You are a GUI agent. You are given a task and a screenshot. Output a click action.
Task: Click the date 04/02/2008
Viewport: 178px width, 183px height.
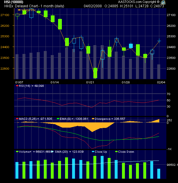[93, 6]
